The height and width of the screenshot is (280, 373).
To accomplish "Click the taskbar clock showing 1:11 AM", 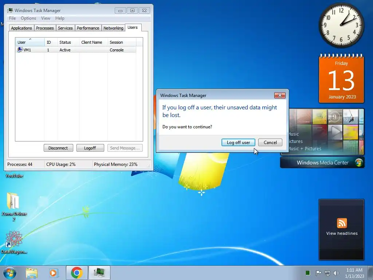I will pyautogui.click(x=354, y=273).
